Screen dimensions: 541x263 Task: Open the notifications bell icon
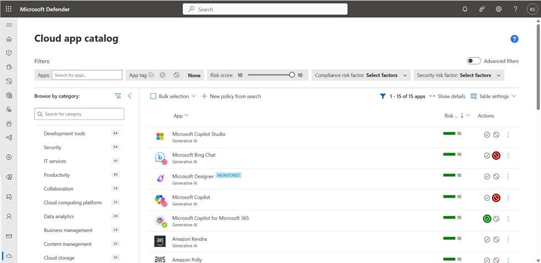(465, 9)
